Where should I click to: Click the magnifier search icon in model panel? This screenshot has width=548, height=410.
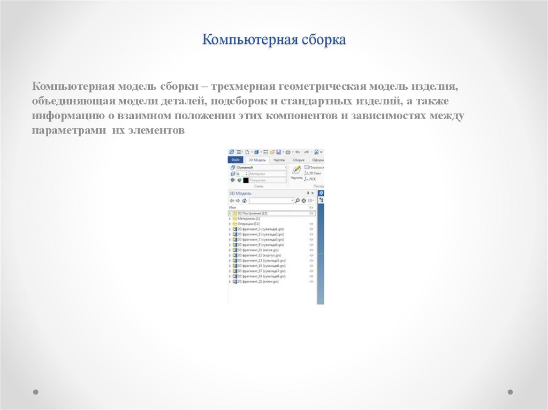pos(297,200)
